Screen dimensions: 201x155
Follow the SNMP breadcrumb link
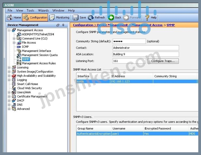point(171,25)
